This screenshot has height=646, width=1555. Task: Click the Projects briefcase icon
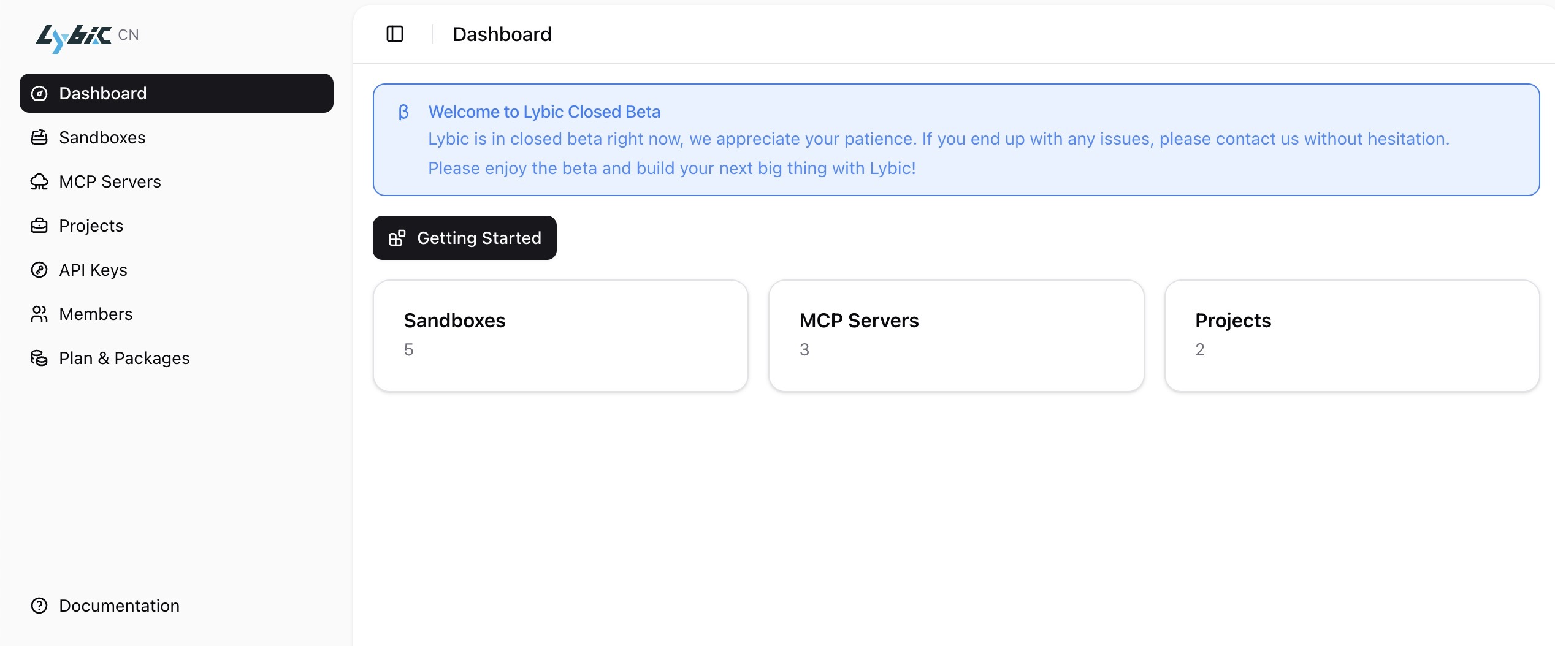click(39, 226)
